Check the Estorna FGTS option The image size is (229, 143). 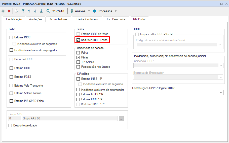click(x=11, y=77)
